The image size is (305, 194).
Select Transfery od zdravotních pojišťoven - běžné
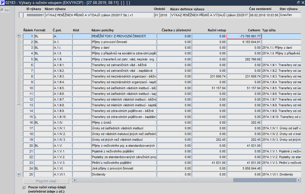pos(124,111)
